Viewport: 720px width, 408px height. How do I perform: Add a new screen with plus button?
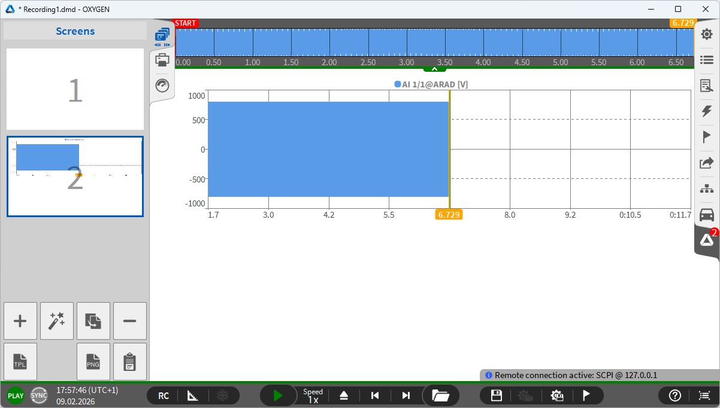pyautogui.click(x=20, y=321)
